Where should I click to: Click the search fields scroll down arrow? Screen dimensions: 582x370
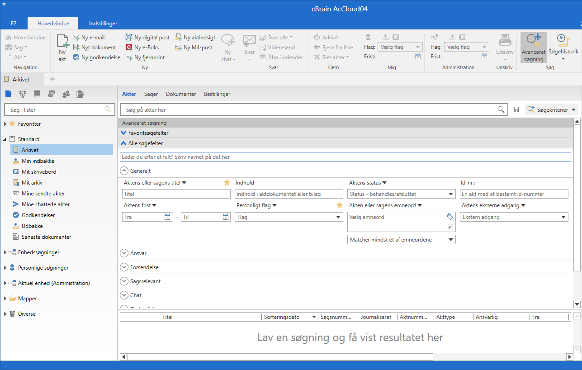pyautogui.click(x=577, y=304)
